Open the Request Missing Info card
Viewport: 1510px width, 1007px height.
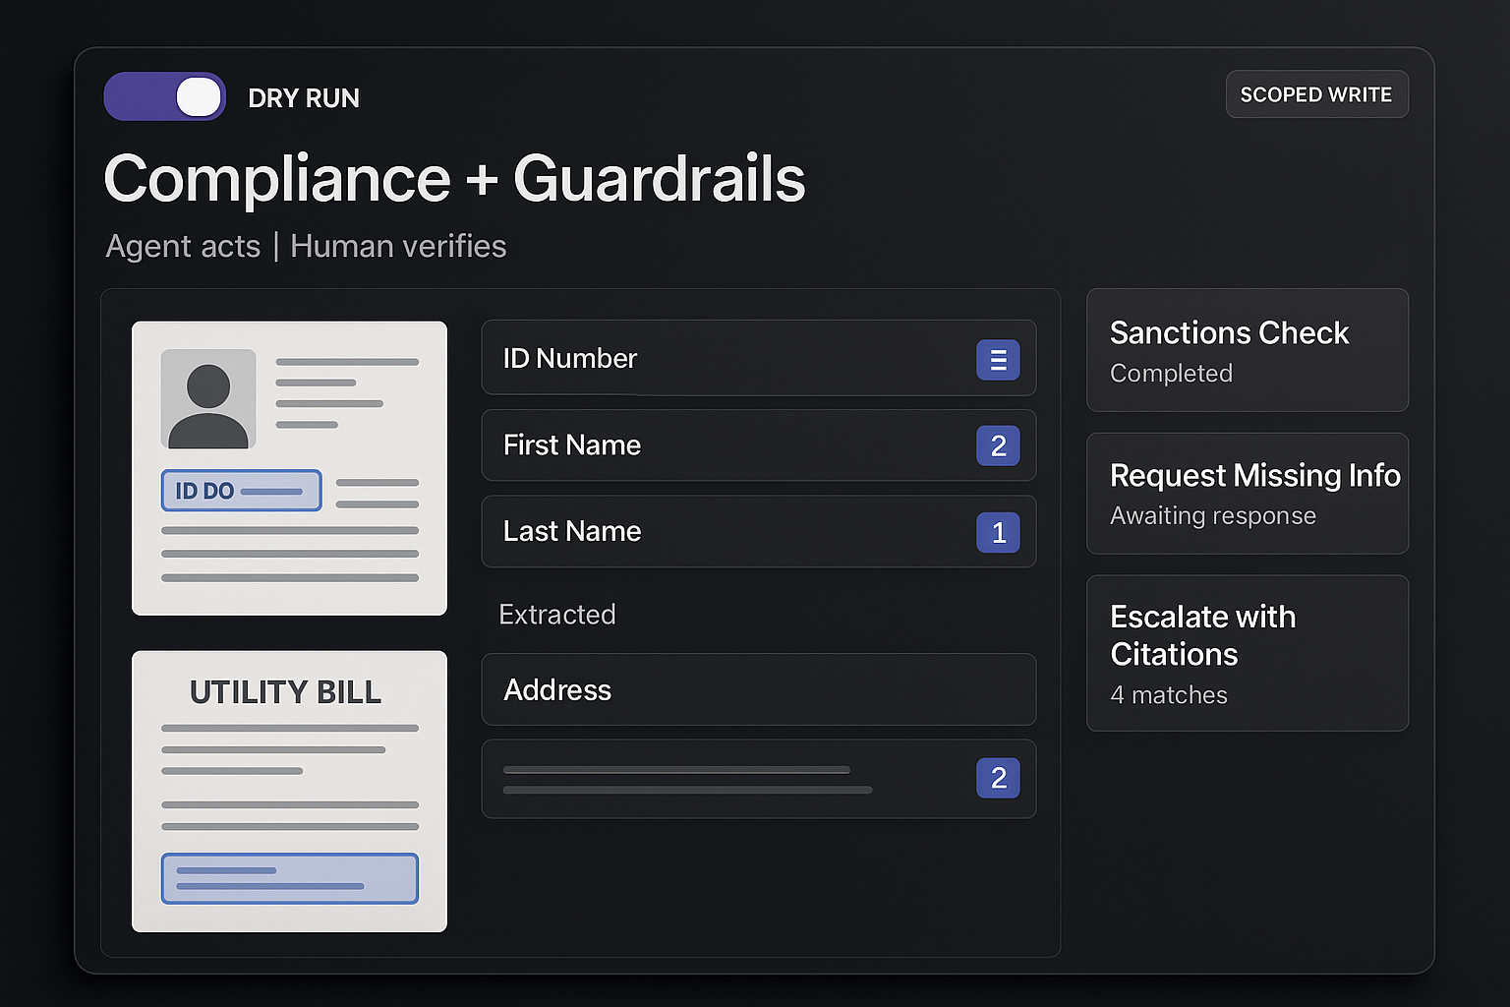click(x=1247, y=494)
